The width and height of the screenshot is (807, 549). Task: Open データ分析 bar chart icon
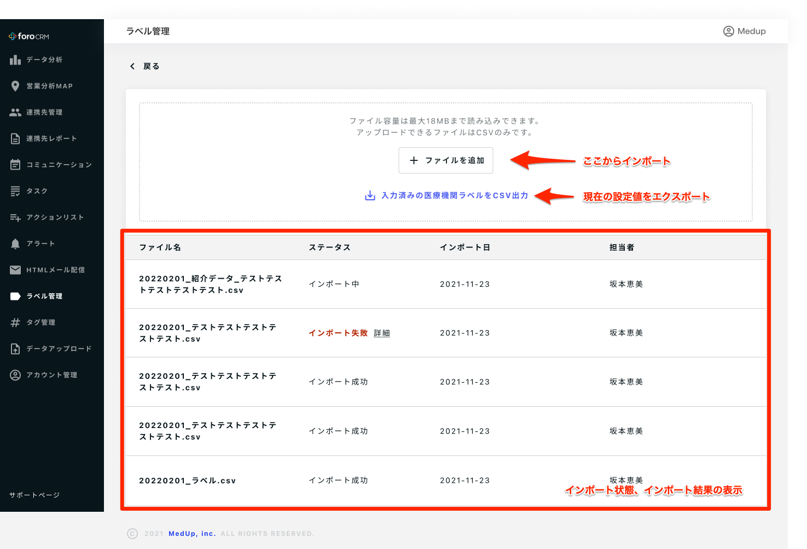tap(15, 60)
